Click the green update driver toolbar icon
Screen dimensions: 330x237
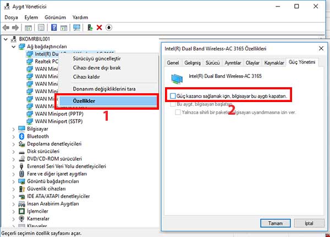pyautogui.click(x=90, y=27)
